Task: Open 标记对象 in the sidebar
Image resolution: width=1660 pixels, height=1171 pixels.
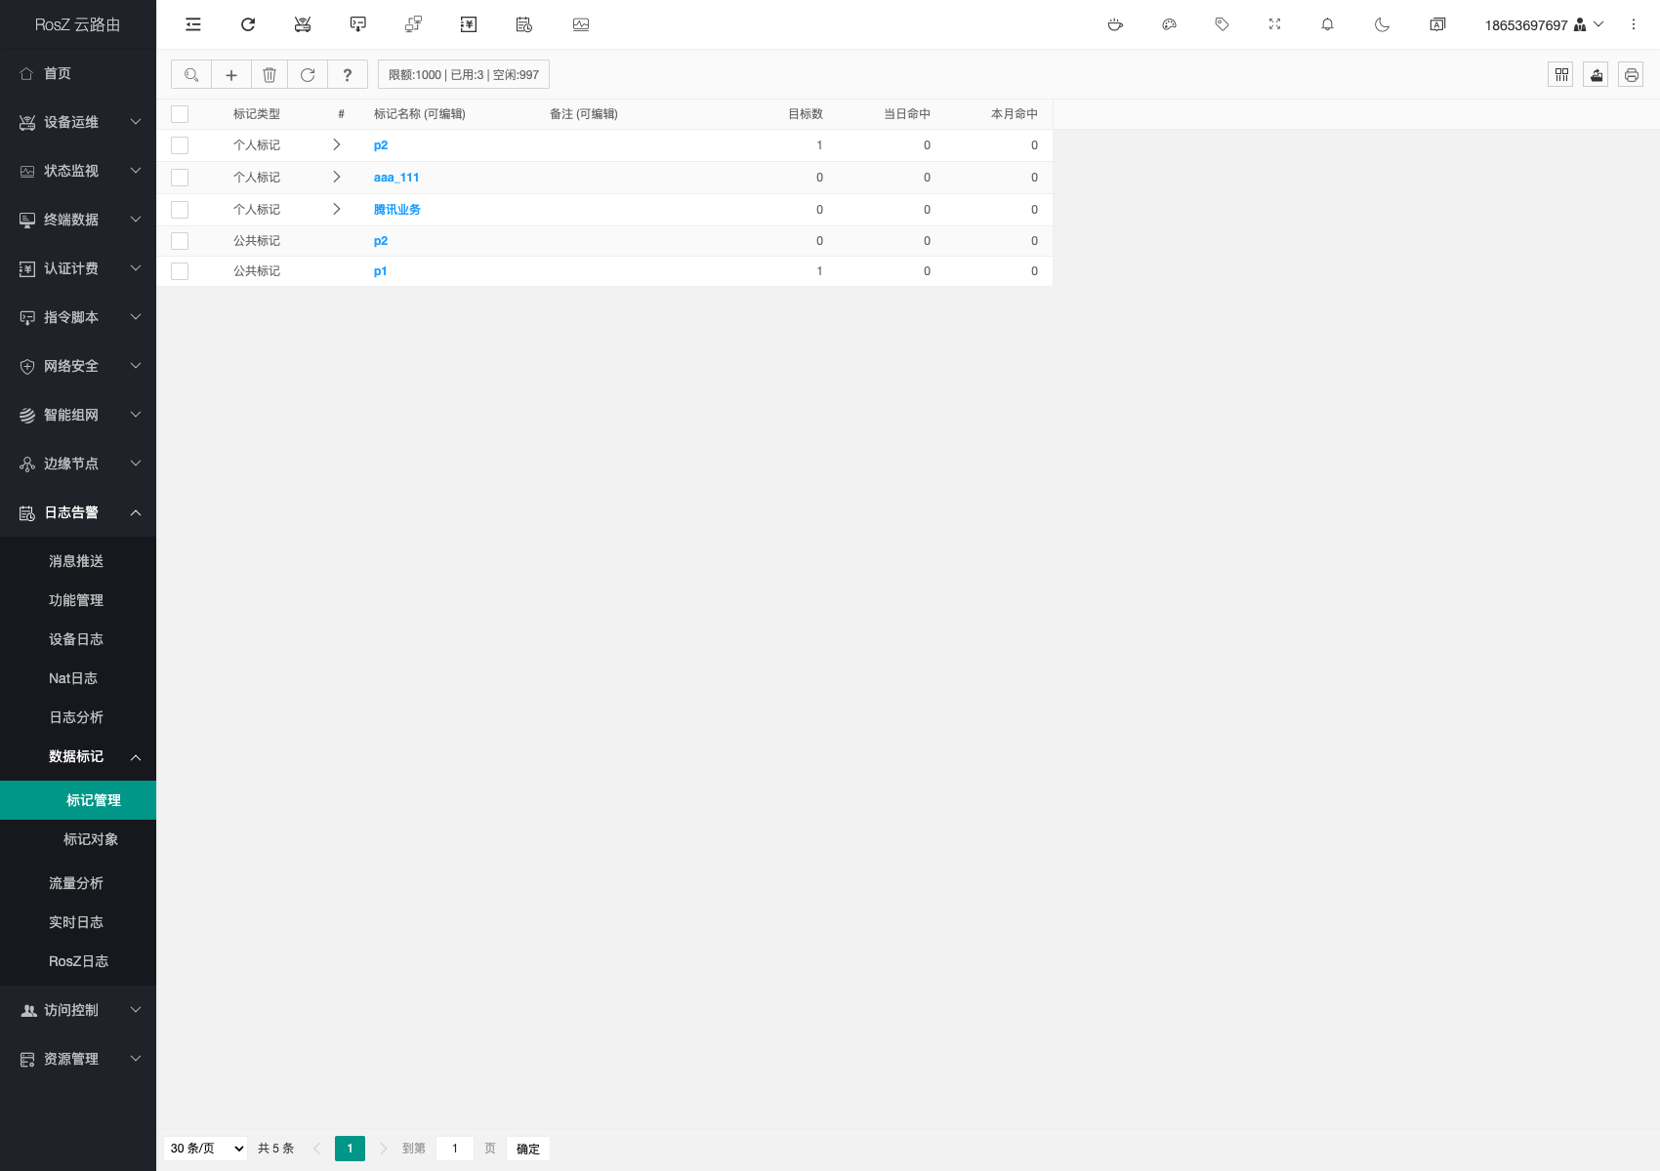Action: point(91,839)
